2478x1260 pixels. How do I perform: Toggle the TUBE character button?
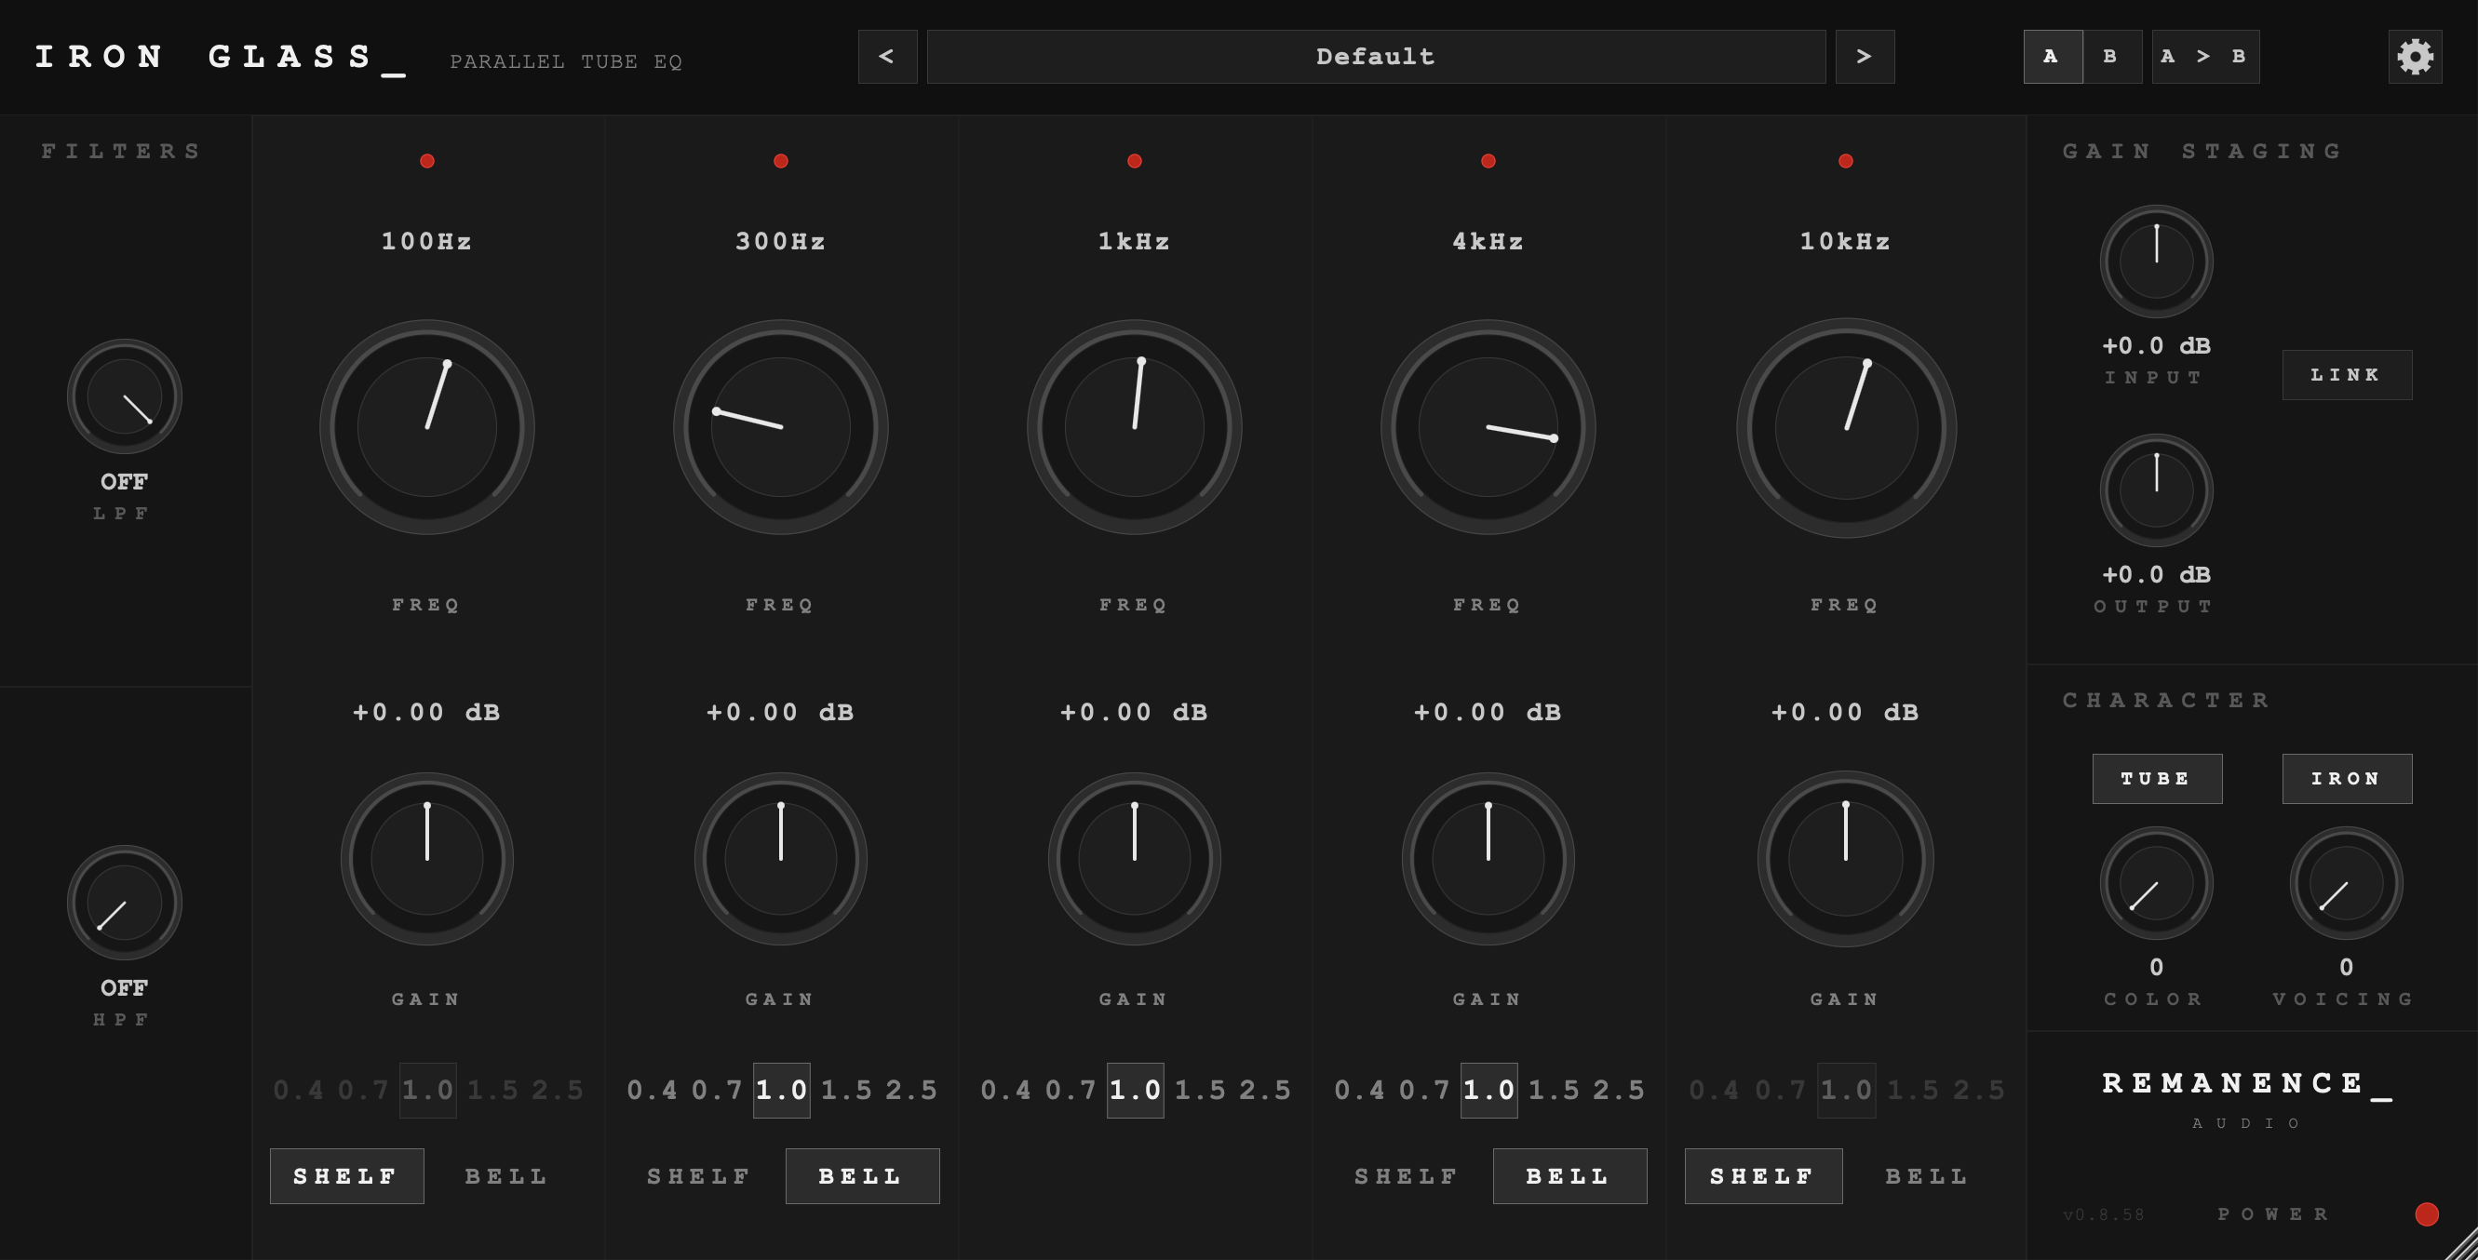[x=2157, y=778]
